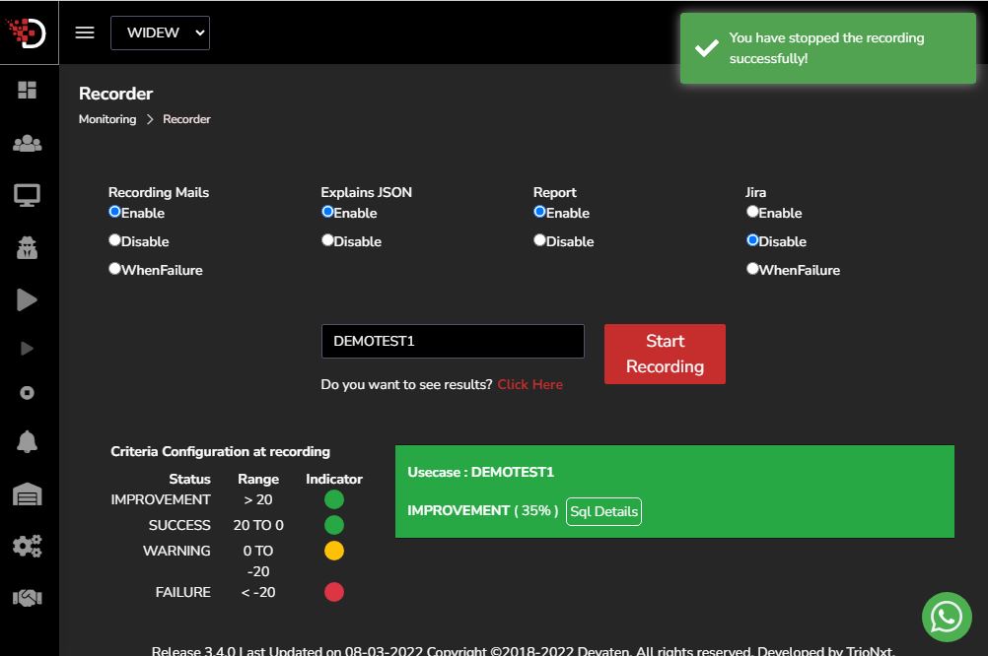Viewport: 988px width, 656px height.
Task: Click the Report group label
Action: 554,192
